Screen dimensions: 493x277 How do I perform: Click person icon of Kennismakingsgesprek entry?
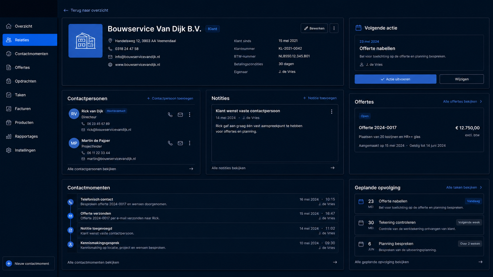[x=71, y=245]
